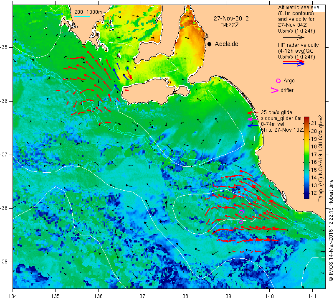Click the '25 cm/s glide' label
Screen dimensions: 334x301
[276, 112]
